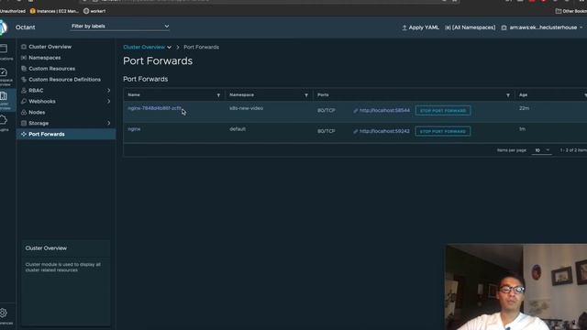Click 80/TCP in the default row
This screenshot has height=330, width=587.
[x=327, y=131]
